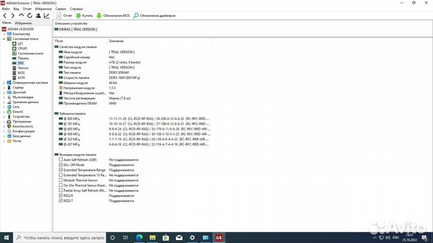The width and height of the screenshot is (433, 243).
Task: Click the taskbar search box
Action: point(60,238)
